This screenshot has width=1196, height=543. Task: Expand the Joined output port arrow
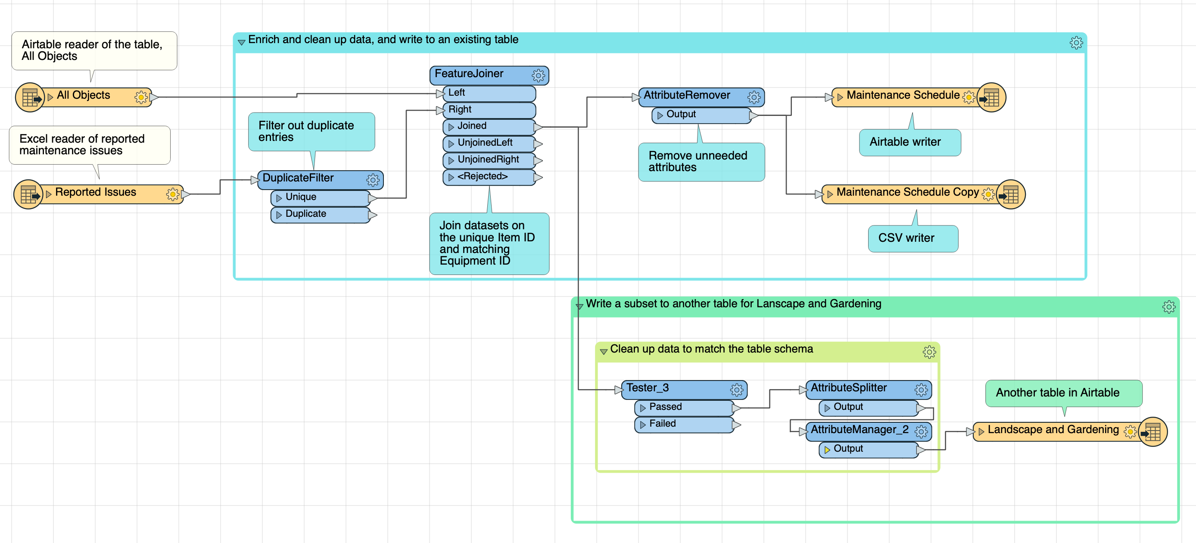pyautogui.click(x=451, y=127)
